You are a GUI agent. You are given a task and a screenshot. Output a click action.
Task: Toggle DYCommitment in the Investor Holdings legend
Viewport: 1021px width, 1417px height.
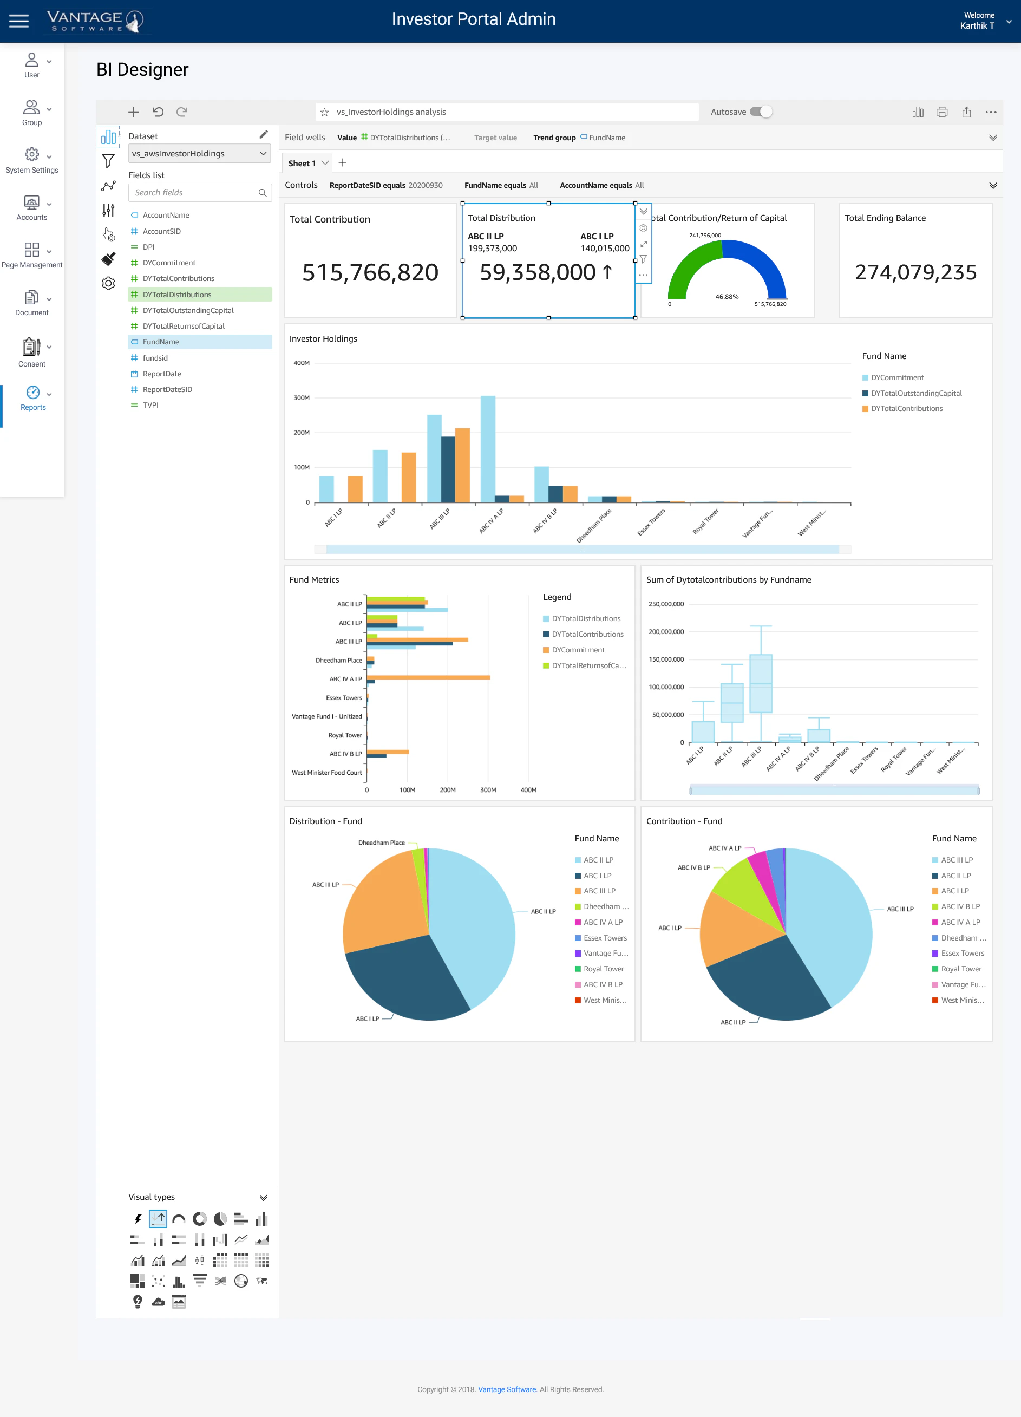point(898,377)
